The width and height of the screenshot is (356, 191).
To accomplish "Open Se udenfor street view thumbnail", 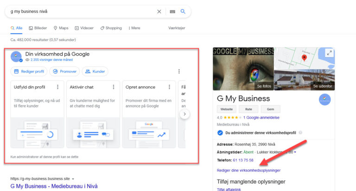I will pyautogui.click(x=305, y=80).
